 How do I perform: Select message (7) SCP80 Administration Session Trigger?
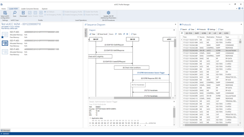151,73
